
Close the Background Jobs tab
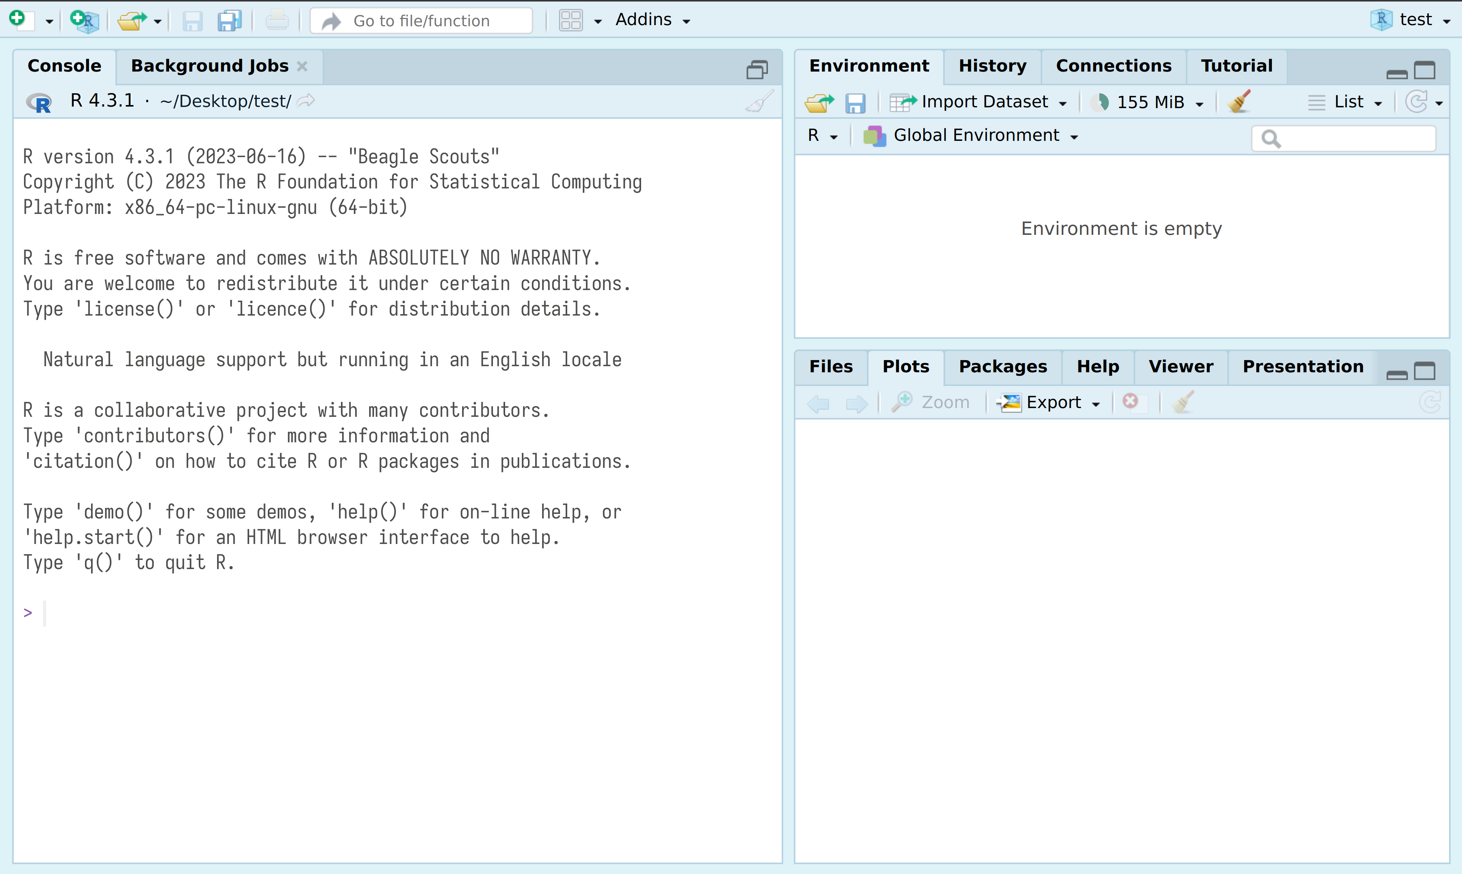pos(302,66)
